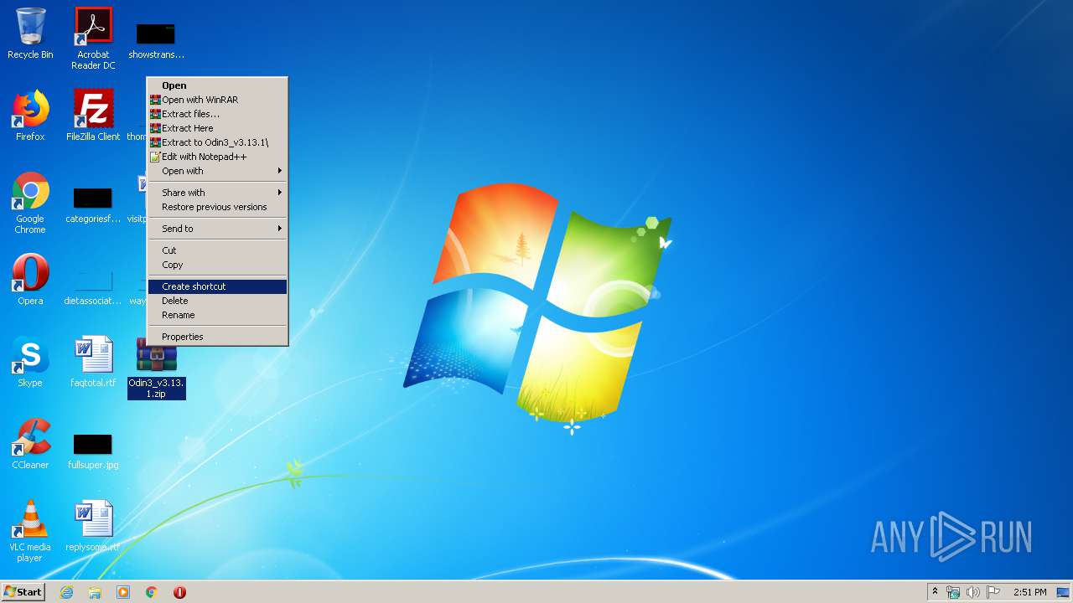
Task: Select the Firefox desktop shortcut
Action: coord(30,116)
